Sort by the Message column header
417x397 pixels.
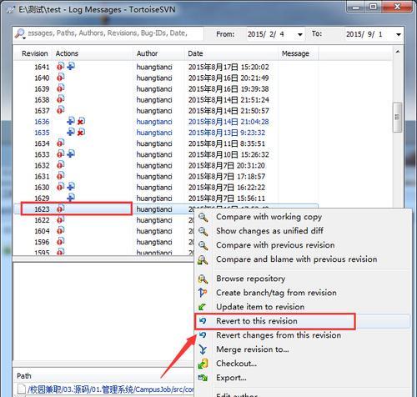point(299,53)
